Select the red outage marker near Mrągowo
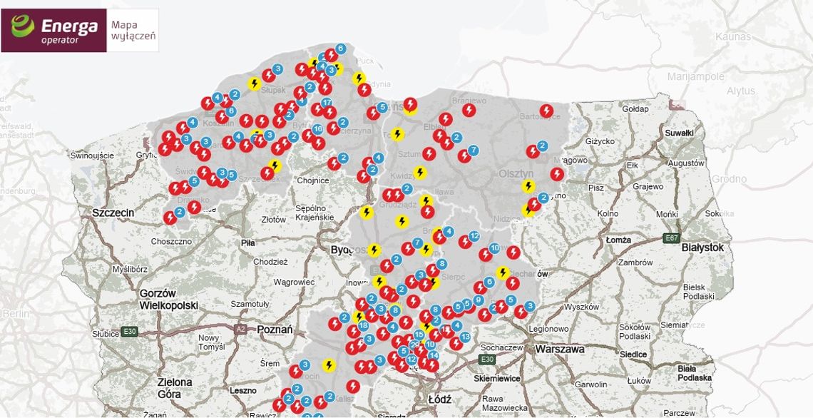Screen dimensions: 813x418 tap(557, 173)
